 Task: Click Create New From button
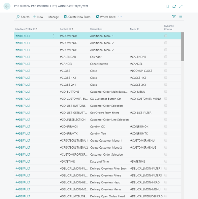pos(77,17)
